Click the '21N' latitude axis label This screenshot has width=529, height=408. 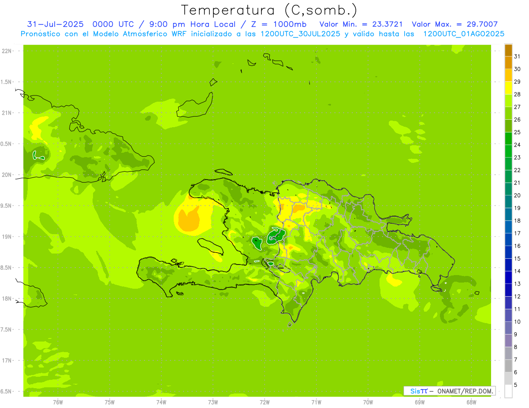pos(7,113)
